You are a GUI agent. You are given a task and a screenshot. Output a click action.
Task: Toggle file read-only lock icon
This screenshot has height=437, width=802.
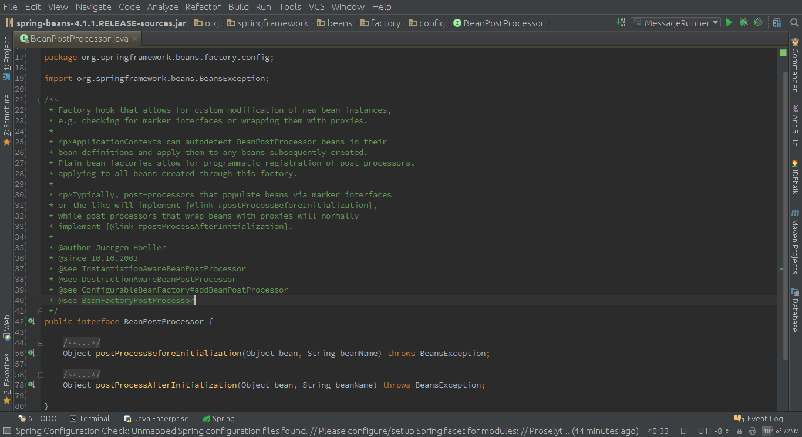(739, 431)
